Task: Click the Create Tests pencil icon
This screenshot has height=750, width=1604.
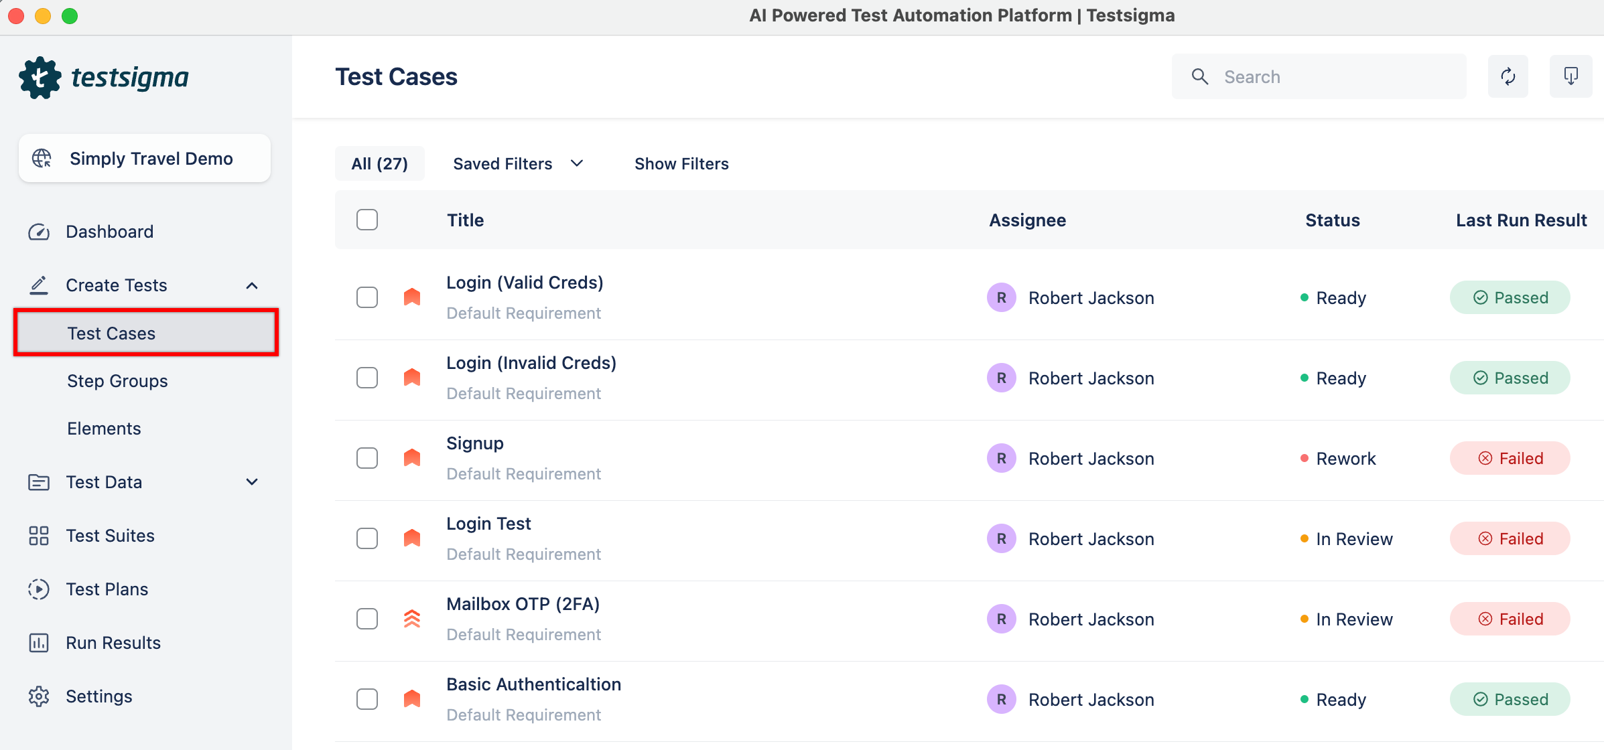Action: point(39,285)
